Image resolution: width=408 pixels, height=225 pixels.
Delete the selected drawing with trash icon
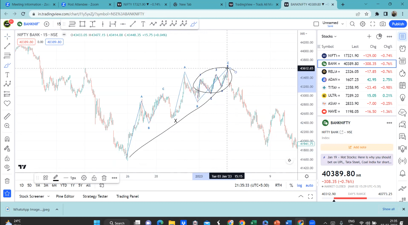point(104,178)
